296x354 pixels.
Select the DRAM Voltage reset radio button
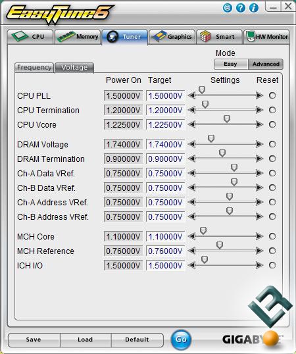(x=272, y=144)
